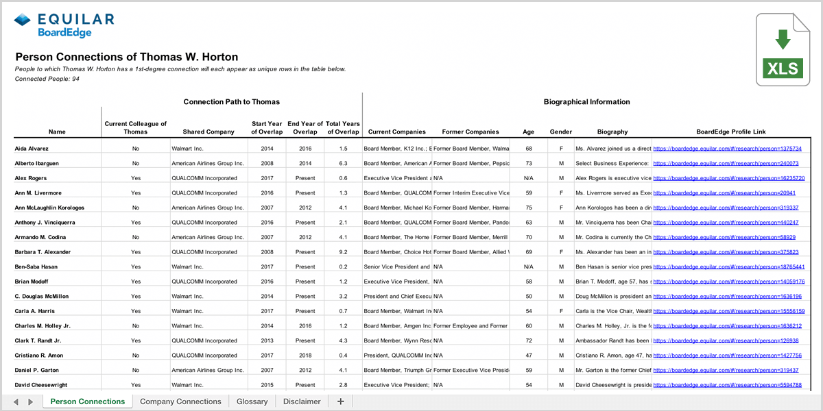Open Alberto Ibarguen's BoardEdge profile link
The width and height of the screenshot is (823, 411).
pyautogui.click(x=727, y=163)
